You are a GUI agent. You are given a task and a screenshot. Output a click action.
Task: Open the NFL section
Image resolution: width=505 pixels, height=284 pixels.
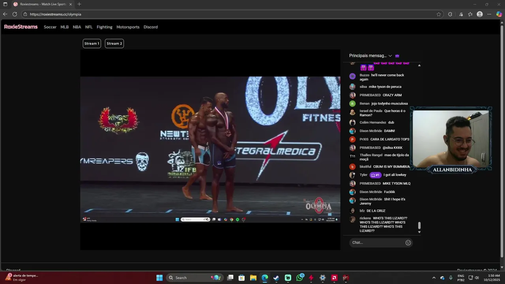89,27
